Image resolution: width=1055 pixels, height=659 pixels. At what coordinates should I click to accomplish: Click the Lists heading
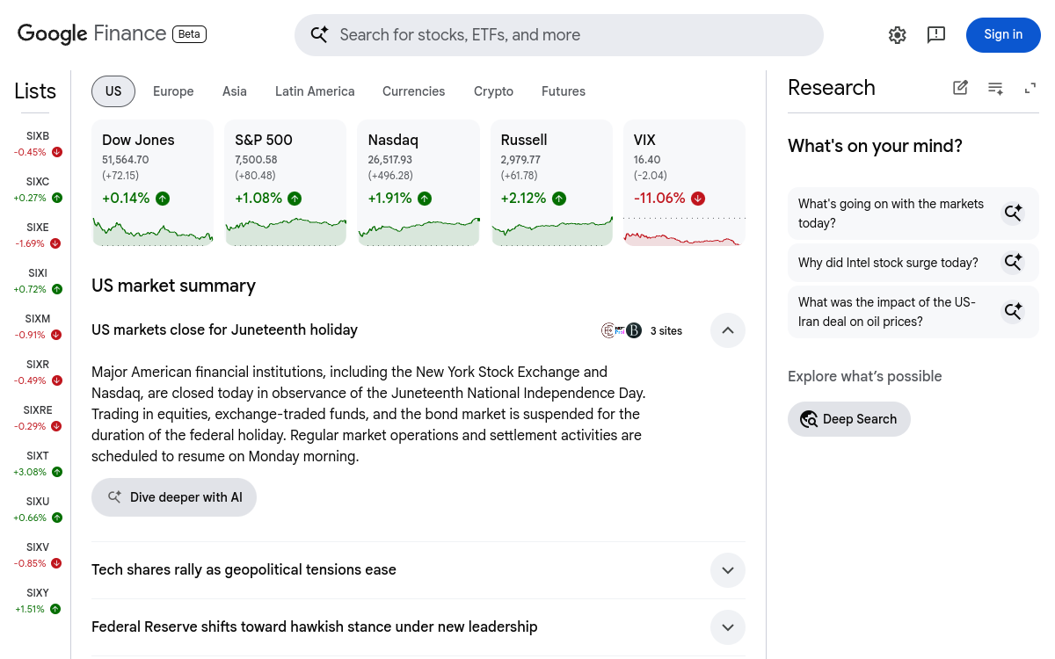(35, 91)
